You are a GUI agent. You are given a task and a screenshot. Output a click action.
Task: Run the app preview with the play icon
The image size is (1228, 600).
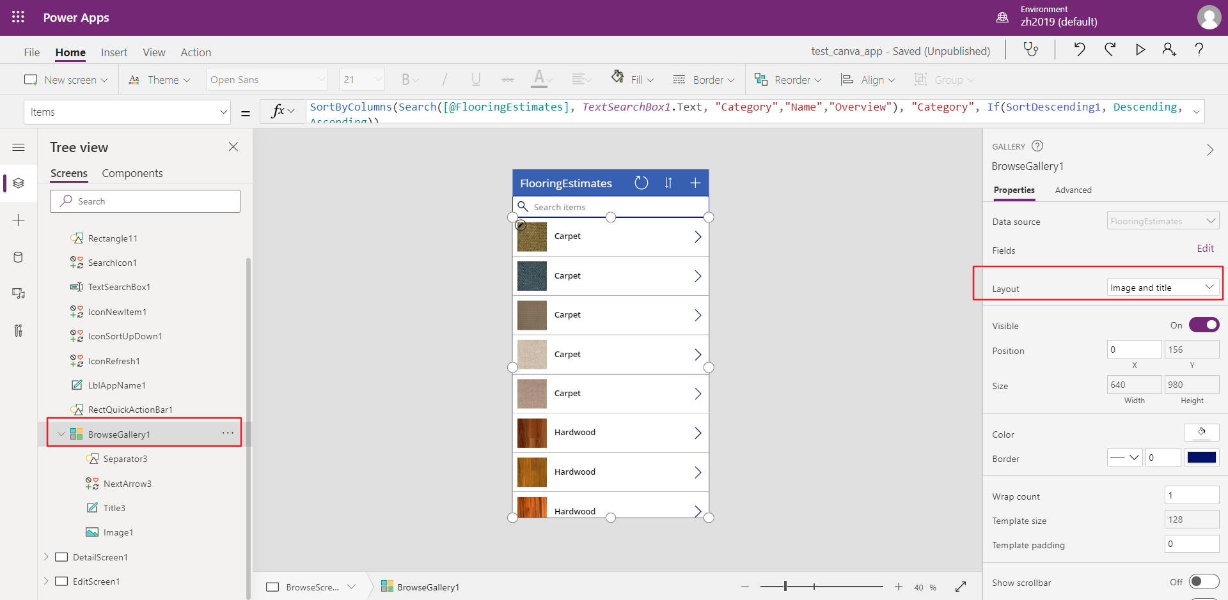(x=1140, y=49)
